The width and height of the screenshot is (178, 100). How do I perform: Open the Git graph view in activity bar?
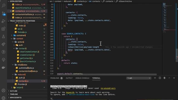pyautogui.click(x=4, y=52)
